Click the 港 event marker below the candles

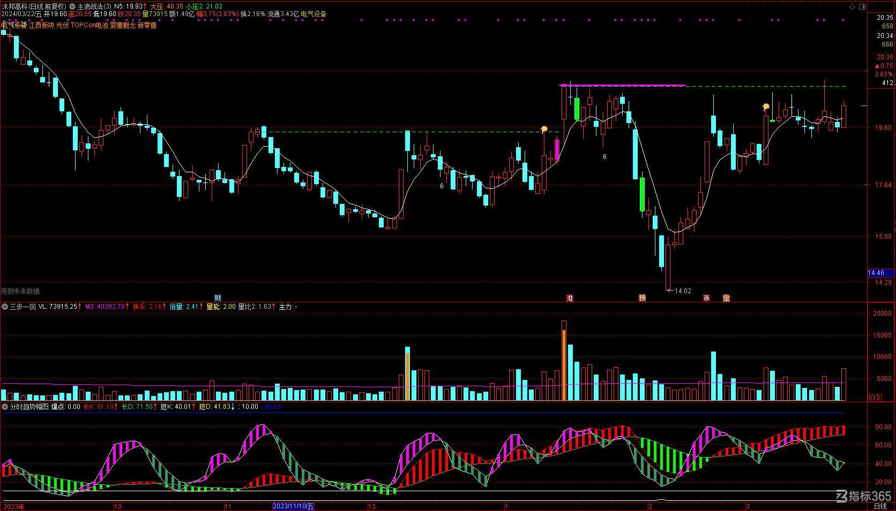click(x=570, y=298)
